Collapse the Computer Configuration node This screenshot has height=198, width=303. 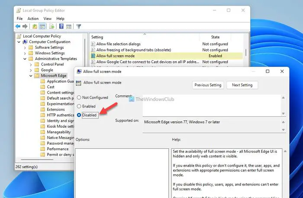coord(19,42)
